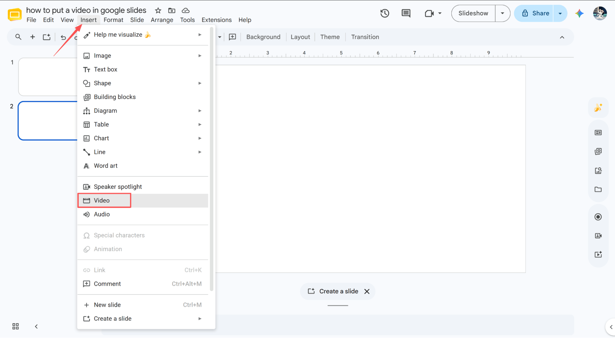Show all comments icon
This screenshot has width=615, height=338.
[406, 13]
